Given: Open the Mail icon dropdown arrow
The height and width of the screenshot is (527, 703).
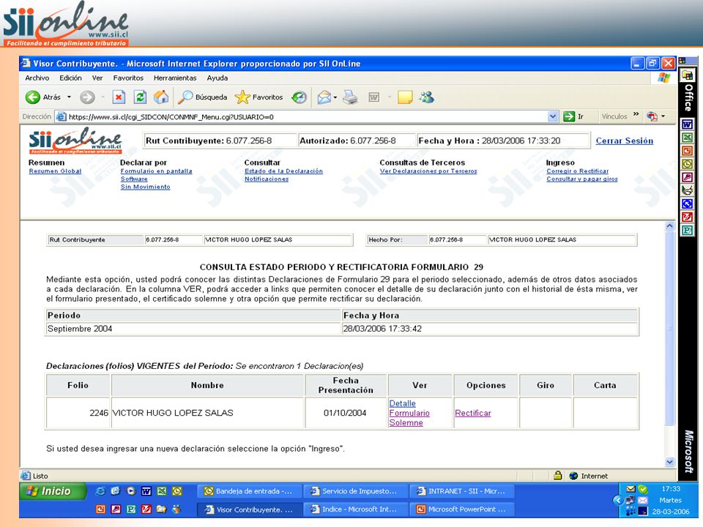Looking at the screenshot, I should pyautogui.click(x=335, y=97).
